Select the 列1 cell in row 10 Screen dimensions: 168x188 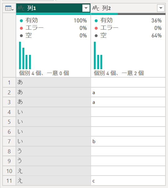[53, 171]
